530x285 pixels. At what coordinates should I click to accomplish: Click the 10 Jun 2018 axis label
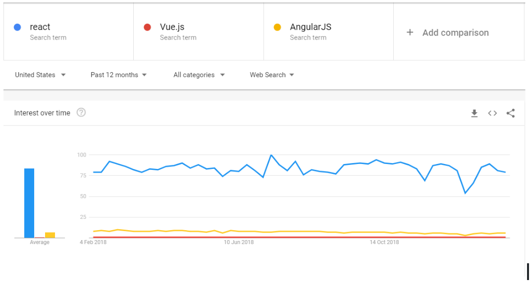(x=239, y=242)
